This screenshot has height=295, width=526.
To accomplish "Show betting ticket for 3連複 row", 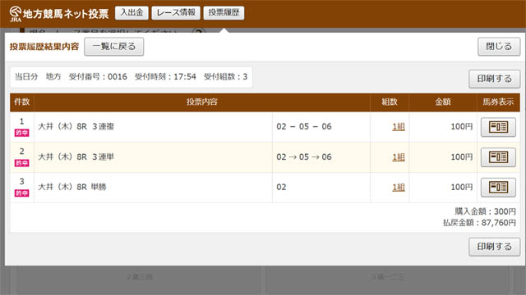I will tap(498, 127).
